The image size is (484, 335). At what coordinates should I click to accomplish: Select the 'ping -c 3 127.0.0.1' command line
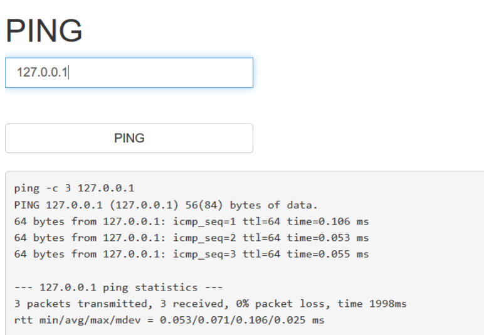click(x=74, y=188)
